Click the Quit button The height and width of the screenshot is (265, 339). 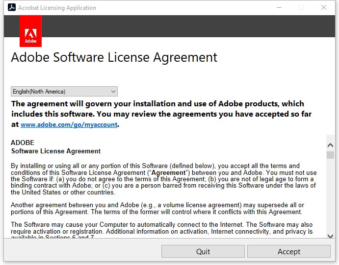coord(203,251)
